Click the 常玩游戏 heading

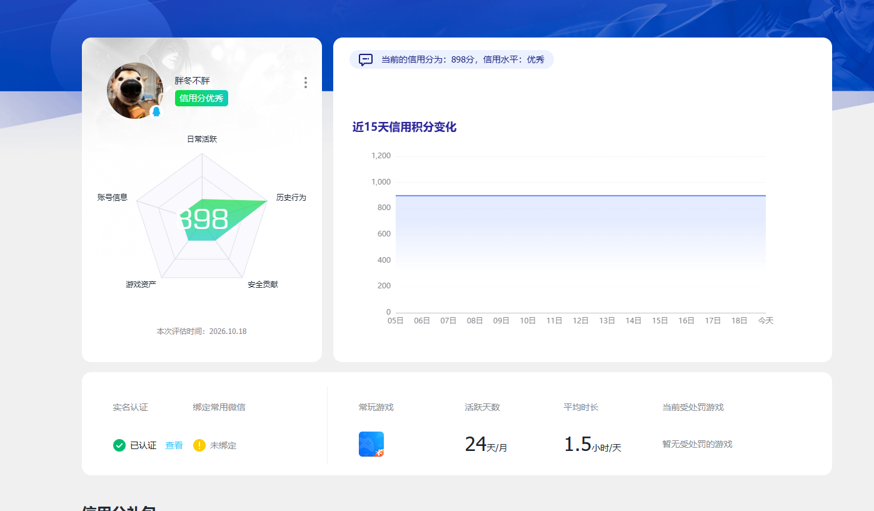click(x=376, y=407)
